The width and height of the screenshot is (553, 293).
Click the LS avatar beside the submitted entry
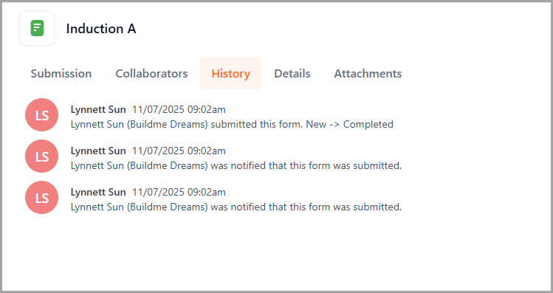(41, 115)
